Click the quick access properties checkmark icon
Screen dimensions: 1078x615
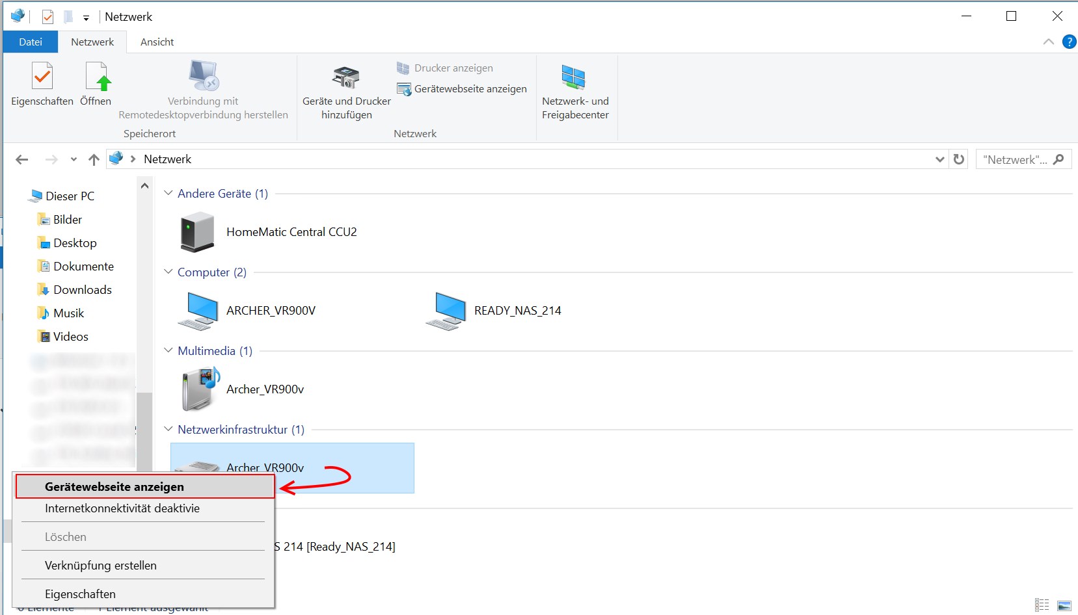[47, 17]
